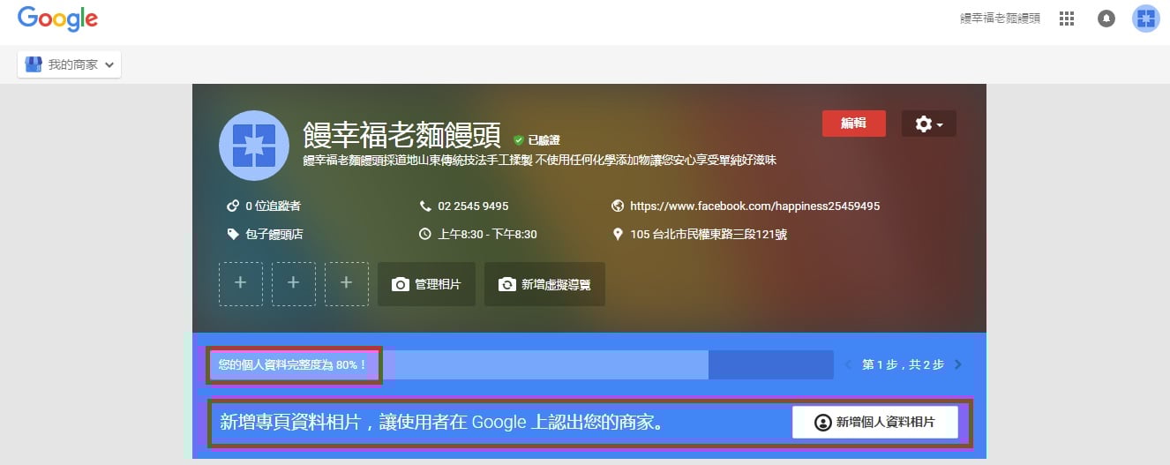This screenshot has height=465, width=1170.
Task: Click the 新增個人資料相片 button
Action: (874, 422)
